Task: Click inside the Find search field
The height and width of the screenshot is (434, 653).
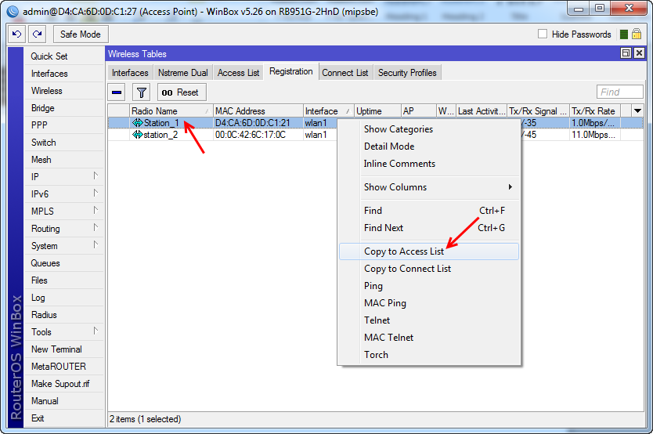Action: pyautogui.click(x=619, y=92)
